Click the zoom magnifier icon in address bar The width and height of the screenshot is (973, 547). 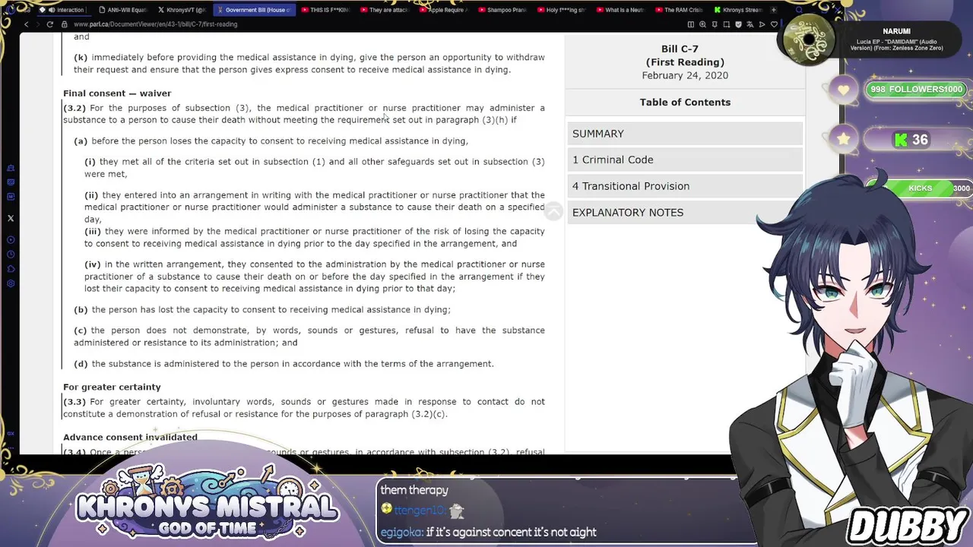point(702,24)
